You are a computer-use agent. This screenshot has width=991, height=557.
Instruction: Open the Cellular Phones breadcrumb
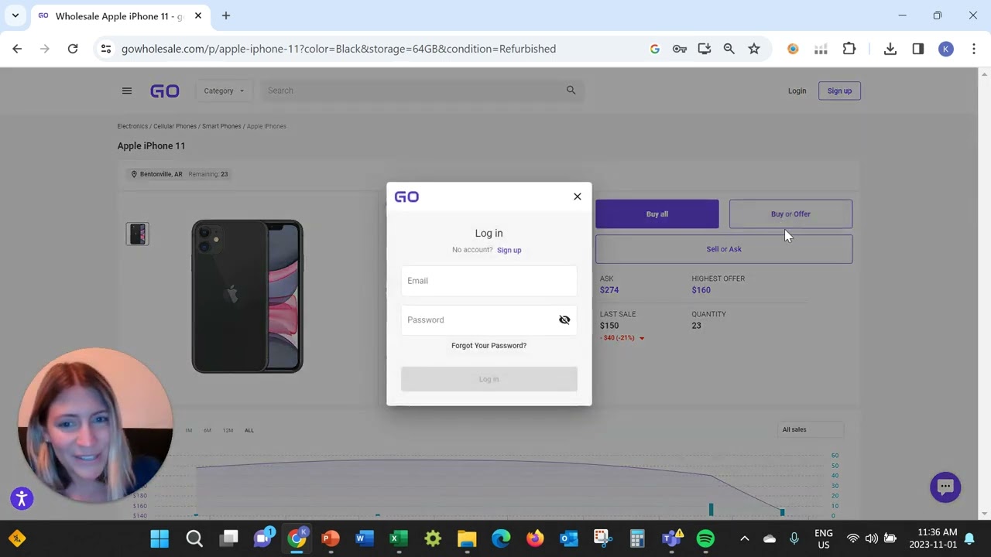tap(174, 126)
